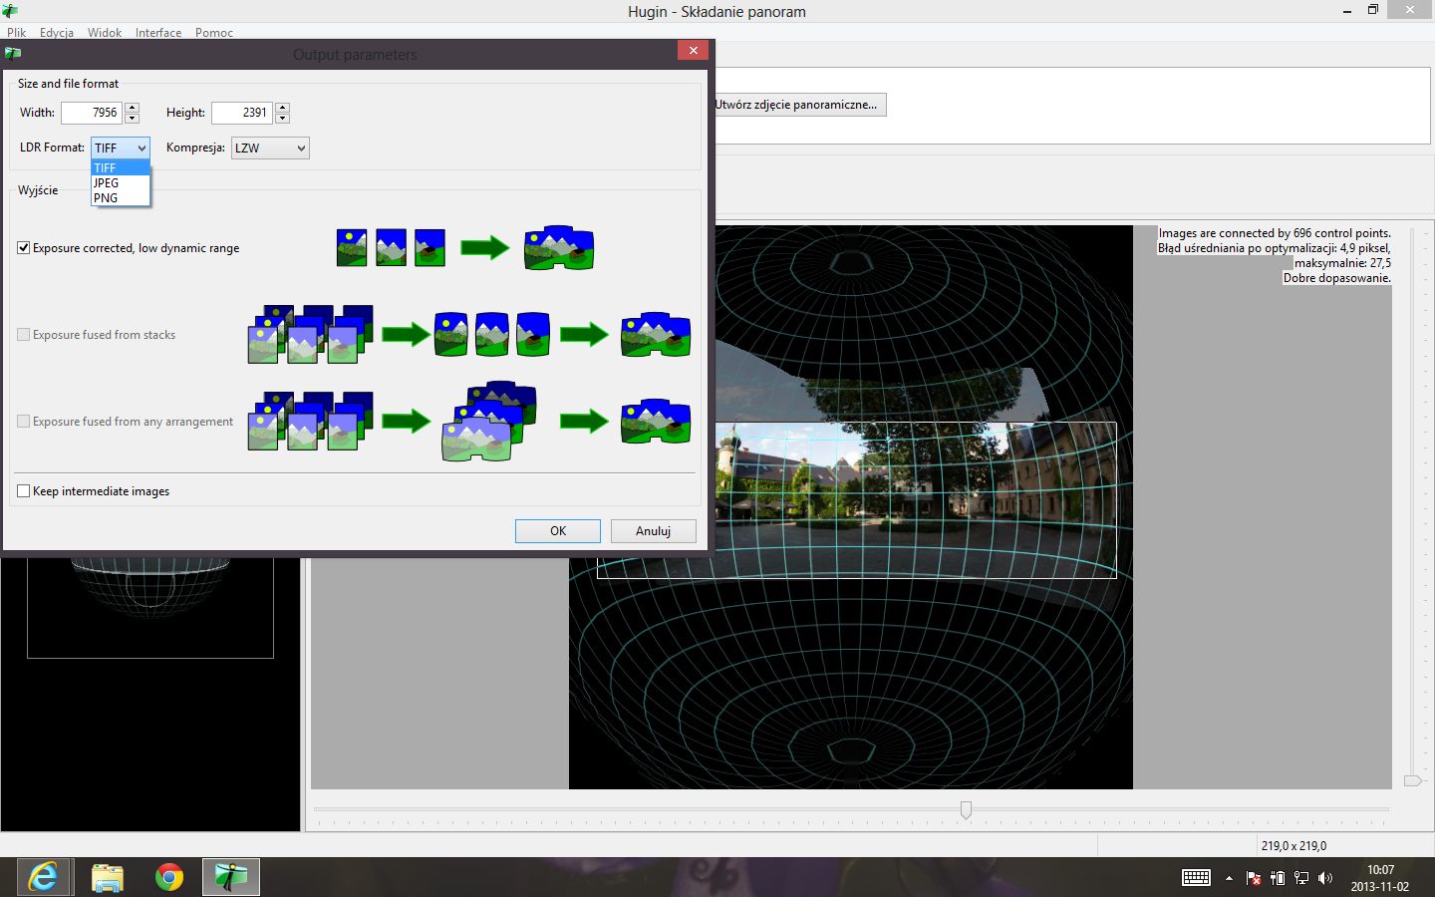The width and height of the screenshot is (1435, 897).
Task: Increase Height with the up spinner arrow
Action: click(x=283, y=107)
